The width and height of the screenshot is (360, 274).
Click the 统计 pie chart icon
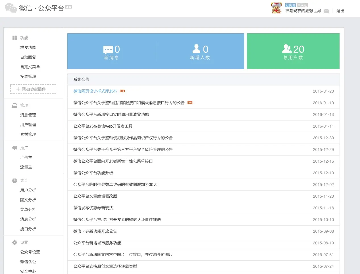tap(15, 181)
